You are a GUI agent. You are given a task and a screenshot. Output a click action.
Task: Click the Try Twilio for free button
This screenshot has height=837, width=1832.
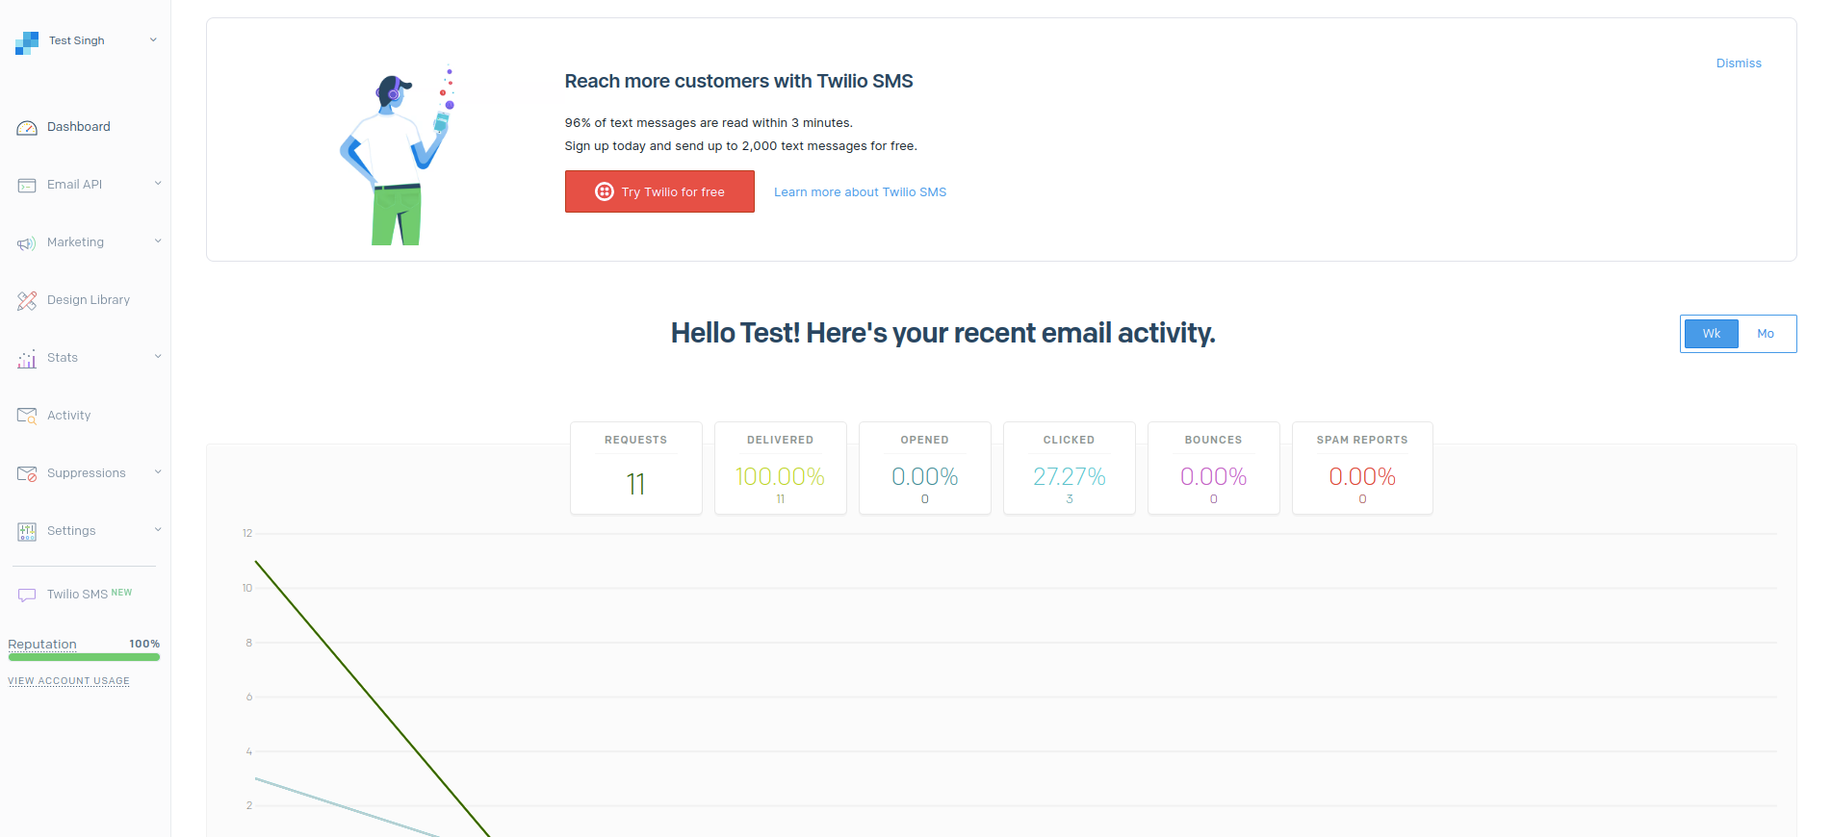[659, 191]
